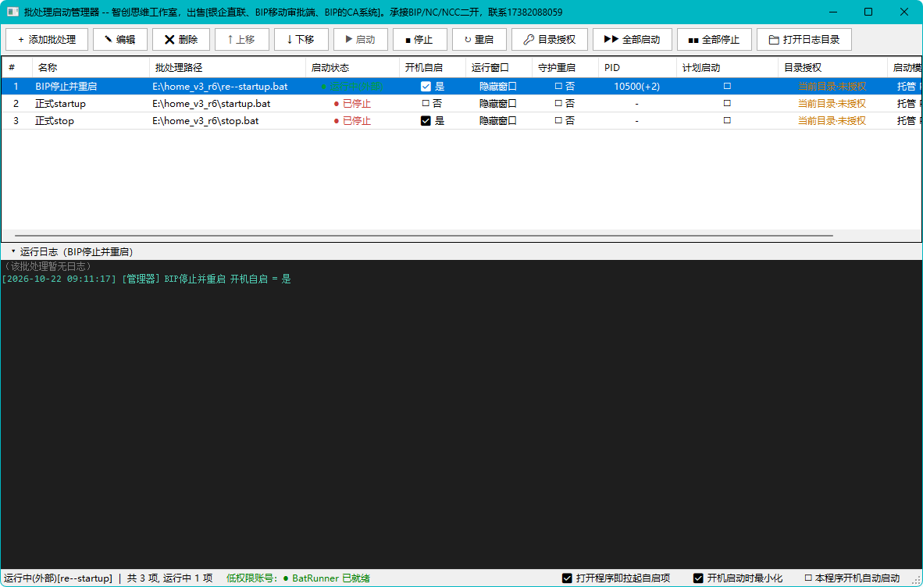
Task: Click path E:\home_v3_r6\re--startup.bat
Action: coord(220,87)
